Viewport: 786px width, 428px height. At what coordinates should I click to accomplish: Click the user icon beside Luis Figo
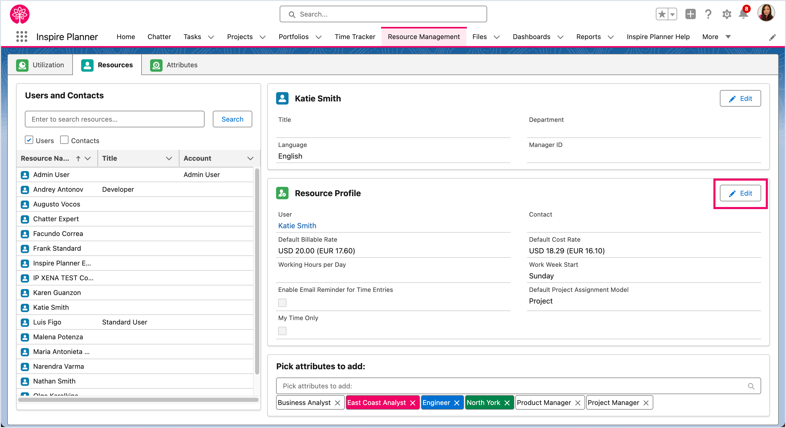25,322
